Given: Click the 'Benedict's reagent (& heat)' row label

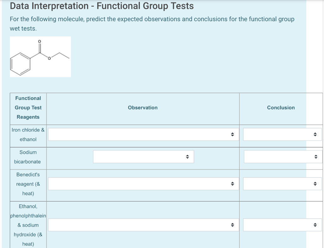Looking at the screenshot, I should (x=28, y=184).
